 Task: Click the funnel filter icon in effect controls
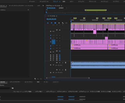35,79
